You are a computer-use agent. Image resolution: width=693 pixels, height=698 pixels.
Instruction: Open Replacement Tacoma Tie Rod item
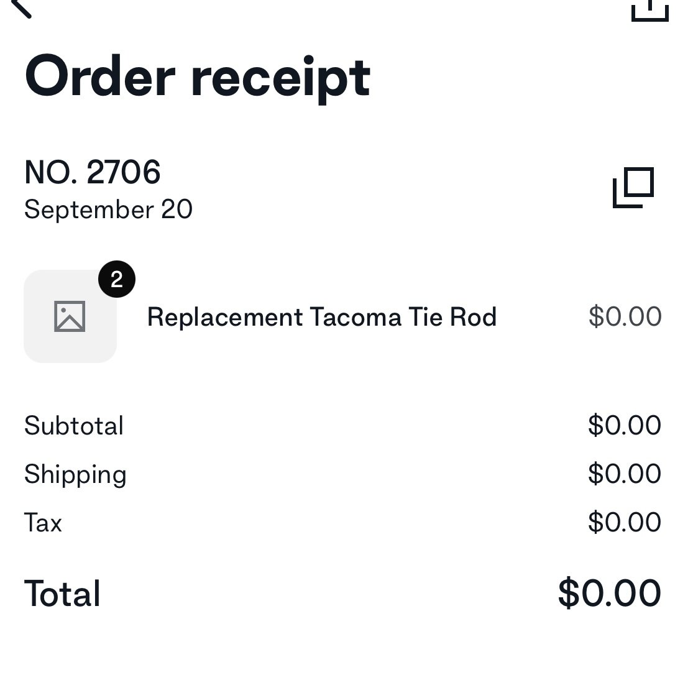click(x=322, y=317)
